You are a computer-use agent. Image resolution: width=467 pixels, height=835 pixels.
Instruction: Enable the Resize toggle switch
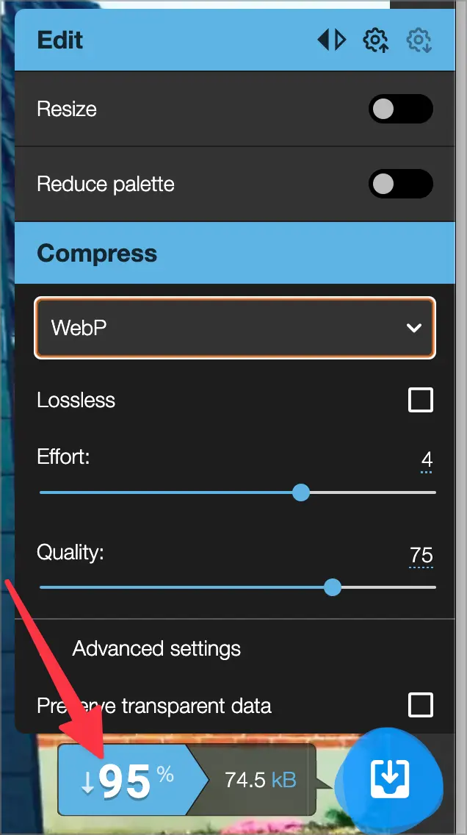[400, 109]
